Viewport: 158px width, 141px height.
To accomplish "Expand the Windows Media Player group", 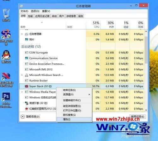I will [x=22, y=92].
